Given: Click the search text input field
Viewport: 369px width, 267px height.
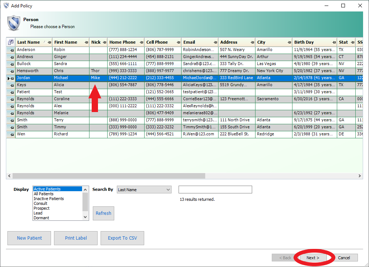Looking at the screenshot, I should tap(215, 190).
